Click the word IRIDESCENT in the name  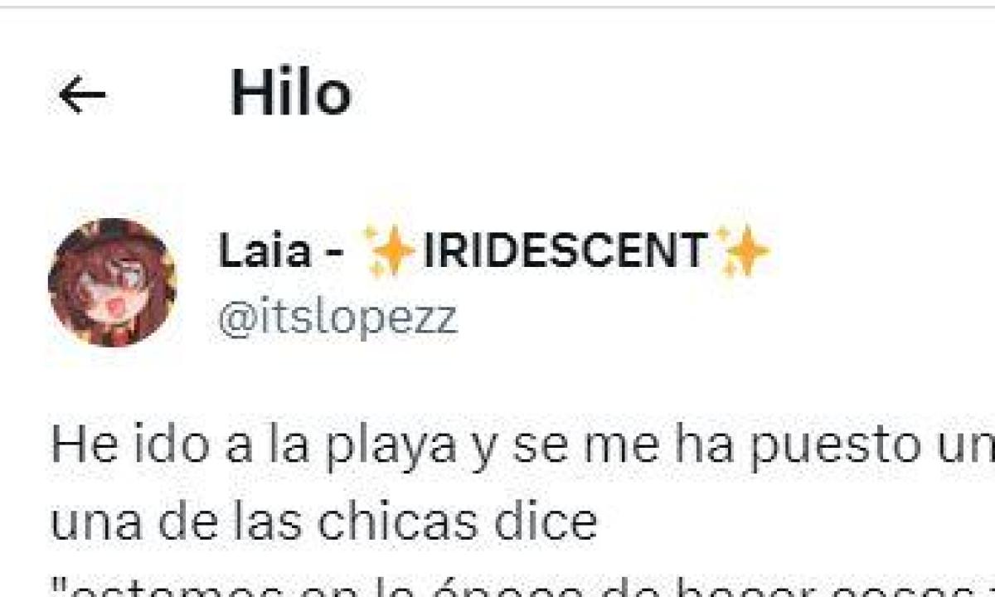(565, 250)
